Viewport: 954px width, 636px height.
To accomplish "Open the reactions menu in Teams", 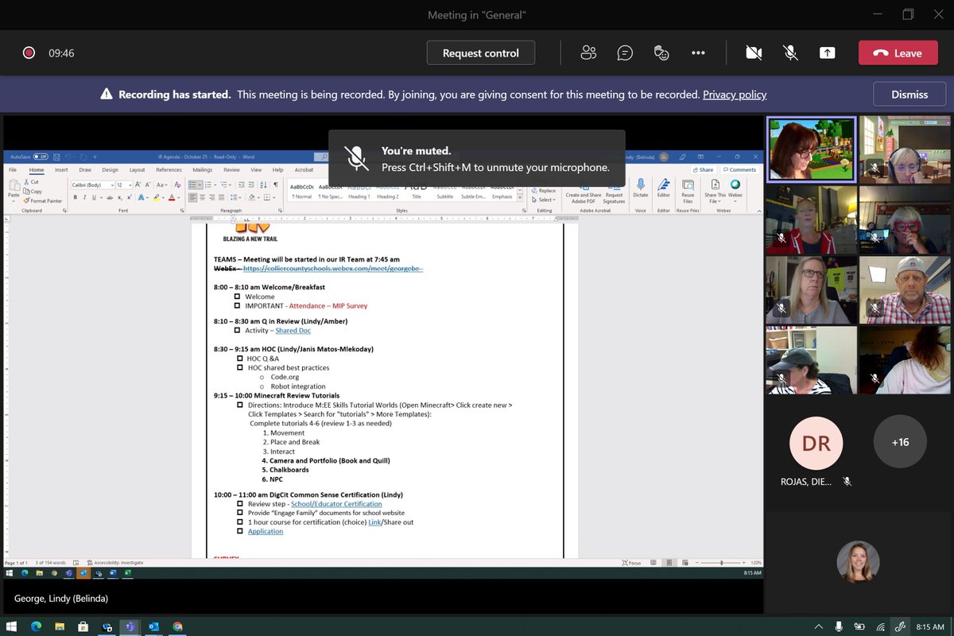I will pyautogui.click(x=661, y=52).
